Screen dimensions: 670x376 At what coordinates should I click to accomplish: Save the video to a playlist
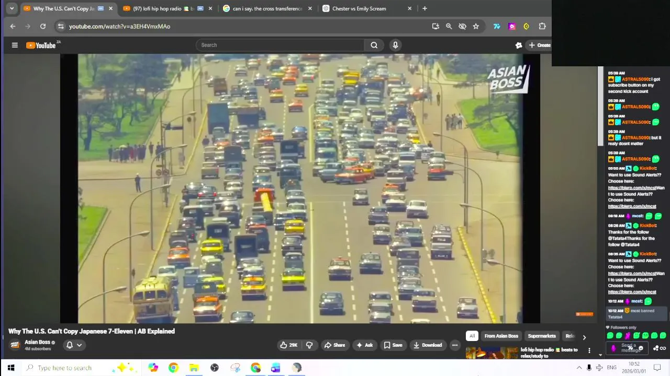[x=393, y=345]
